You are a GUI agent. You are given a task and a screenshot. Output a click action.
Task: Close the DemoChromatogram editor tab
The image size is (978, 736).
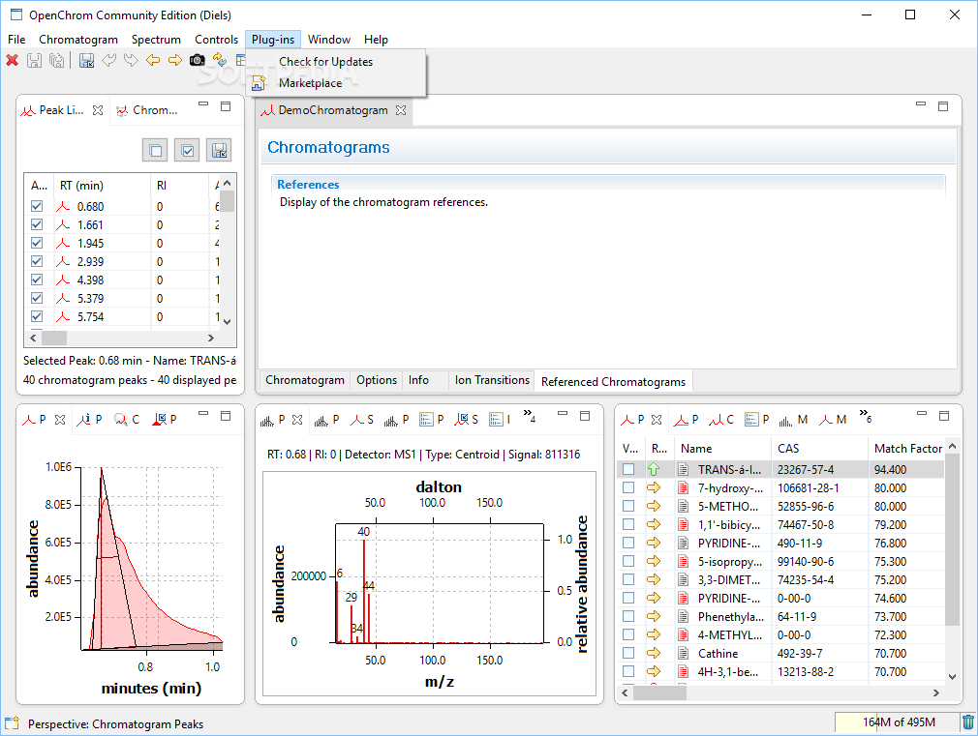coord(401,110)
